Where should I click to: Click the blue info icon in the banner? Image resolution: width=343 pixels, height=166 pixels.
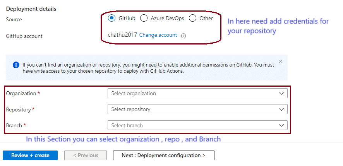pyautogui.click(x=16, y=65)
